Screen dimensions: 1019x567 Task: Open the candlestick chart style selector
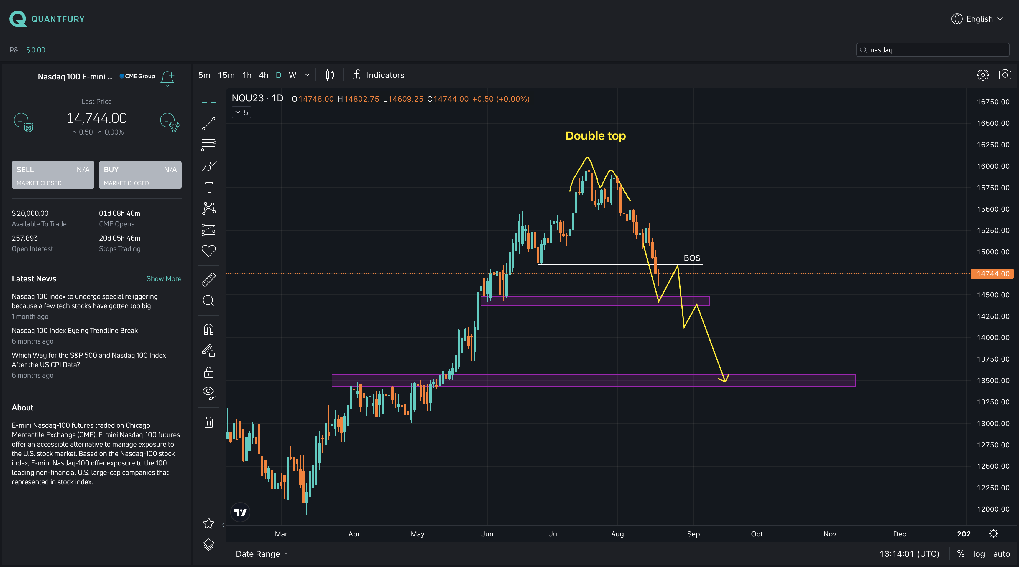(330, 75)
